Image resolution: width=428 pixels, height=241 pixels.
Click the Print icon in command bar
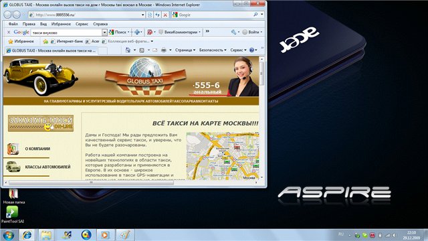point(163,50)
